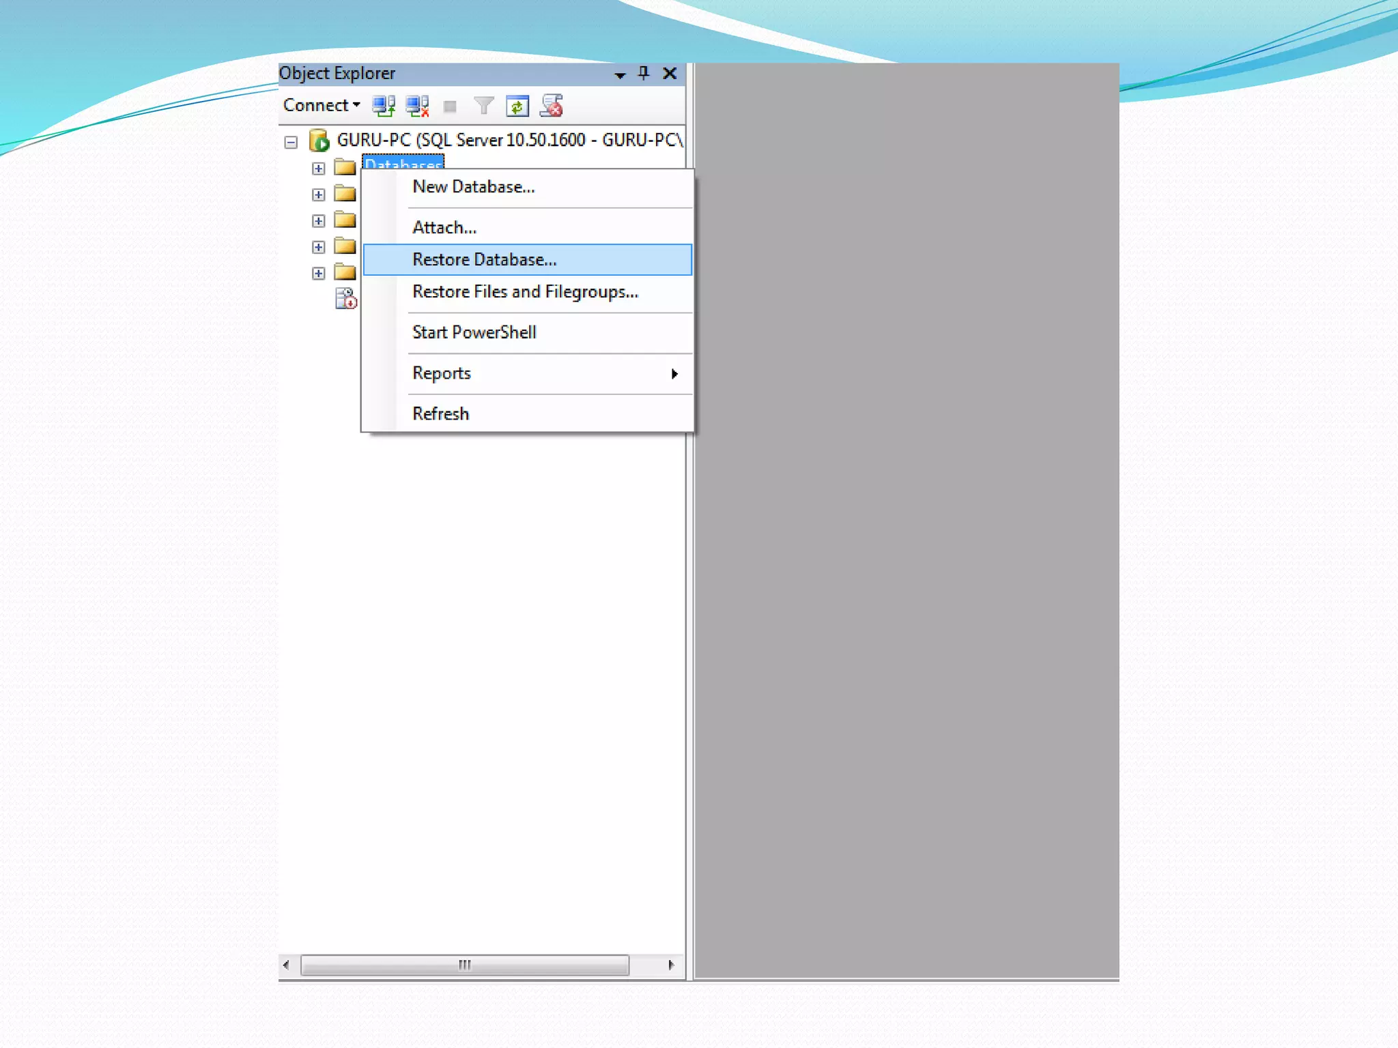Click the Connect Object Explorer icon
Viewport: 1398px width, 1048px height.
click(383, 106)
